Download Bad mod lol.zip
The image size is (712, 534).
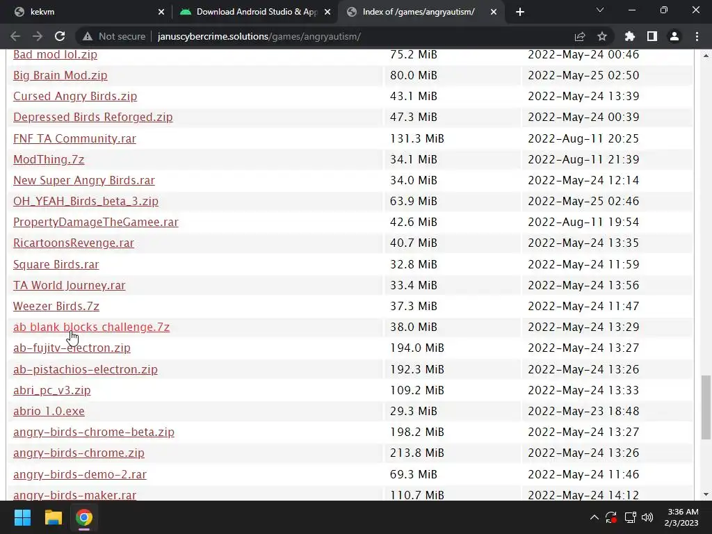[x=55, y=54]
